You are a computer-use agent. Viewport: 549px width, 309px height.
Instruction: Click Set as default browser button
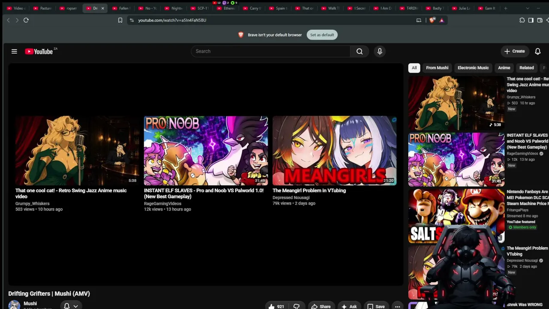tap(322, 35)
